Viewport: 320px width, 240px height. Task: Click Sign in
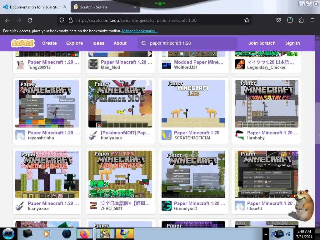[x=292, y=43]
